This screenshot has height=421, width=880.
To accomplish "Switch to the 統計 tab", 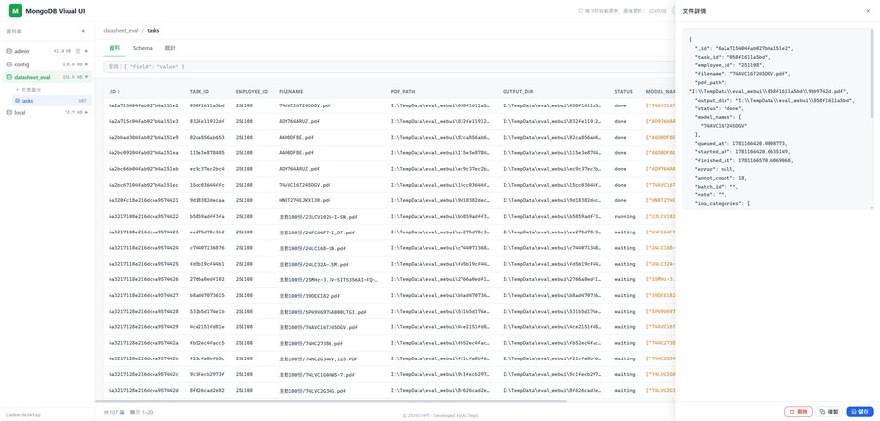I will pos(170,48).
